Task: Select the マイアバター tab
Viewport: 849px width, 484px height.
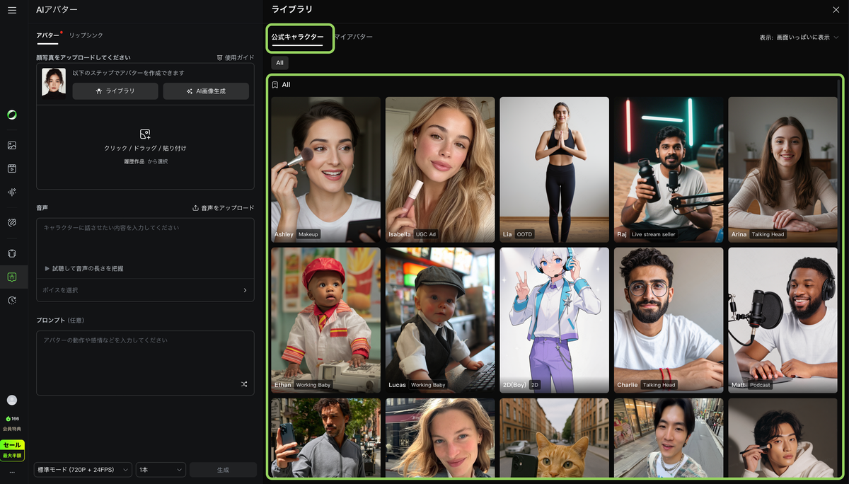Action: pos(353,37)
